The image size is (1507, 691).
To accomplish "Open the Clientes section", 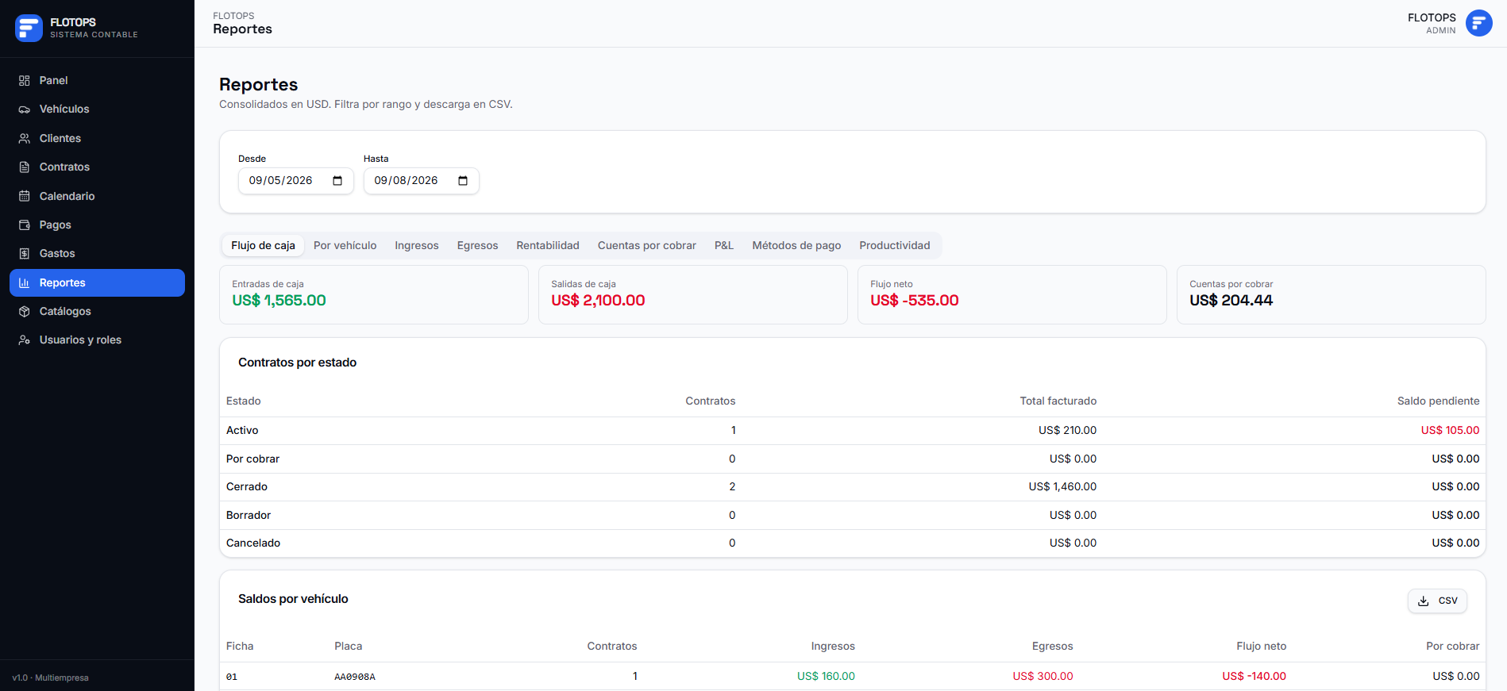I will (x=97, y=138).
